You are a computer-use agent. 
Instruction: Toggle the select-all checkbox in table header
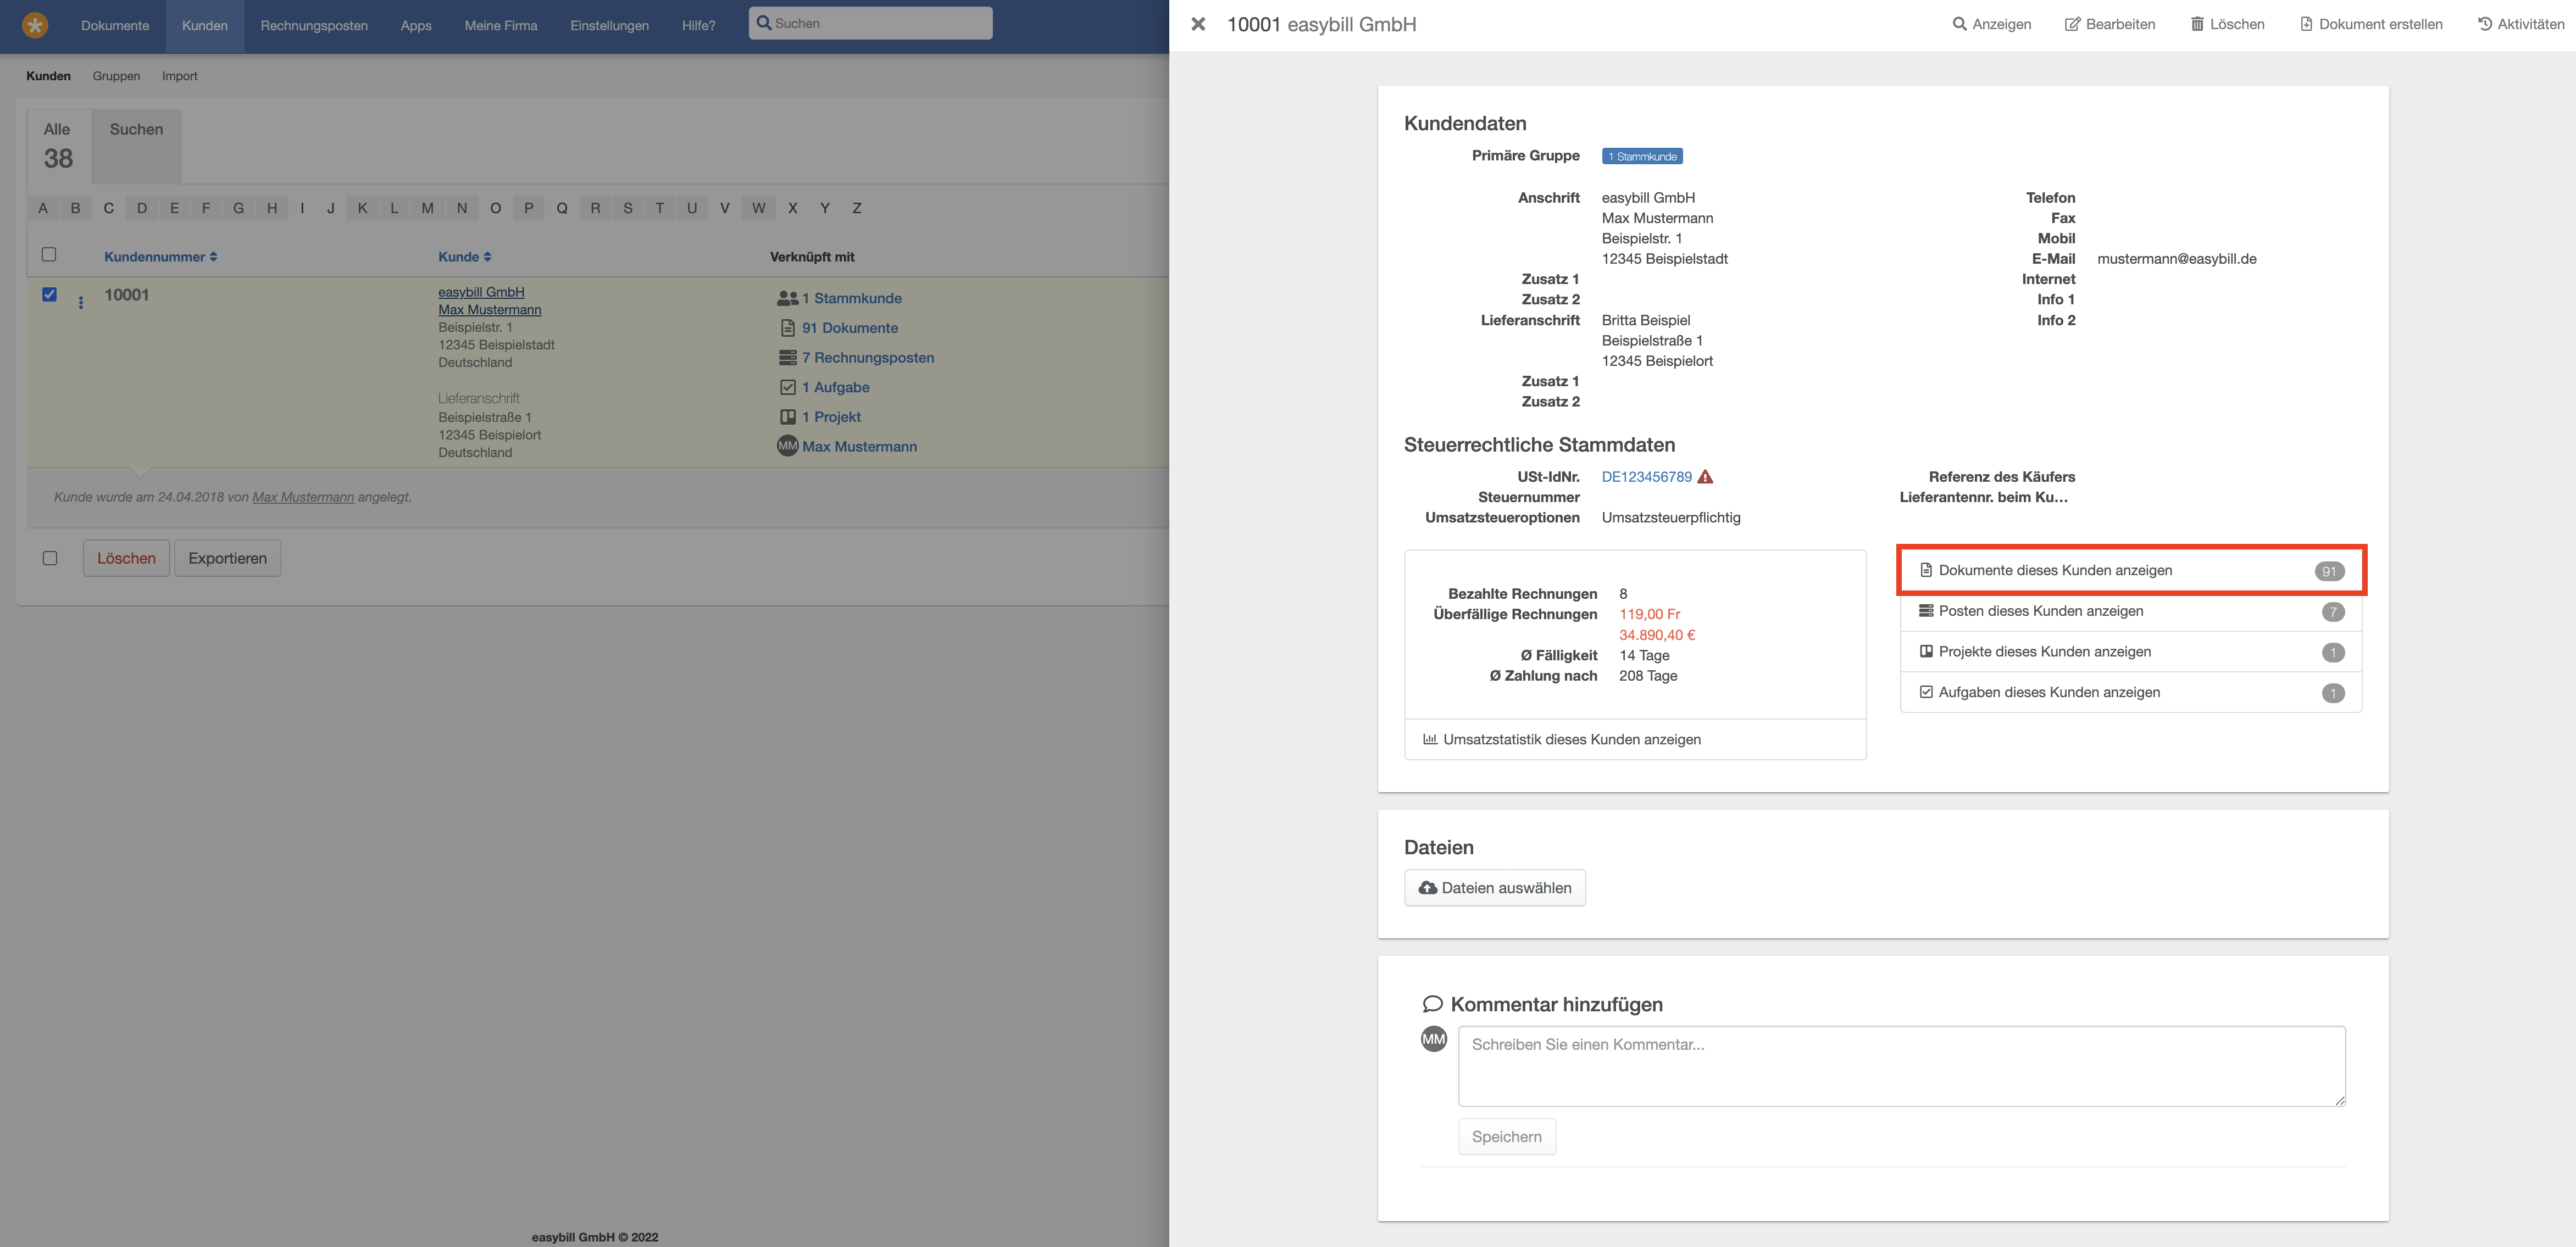pyautogui.click(x=49, y=254)
